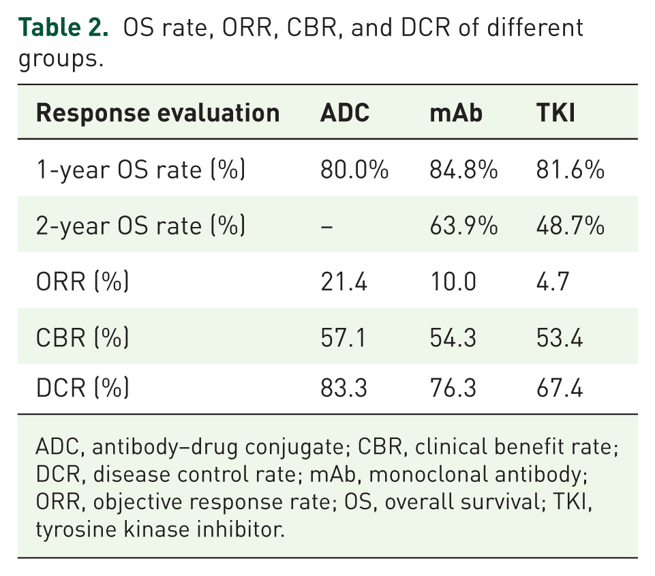Click the Table 2 caption label
The height and width of the screenshot is (576, 655).
point(63,27)
